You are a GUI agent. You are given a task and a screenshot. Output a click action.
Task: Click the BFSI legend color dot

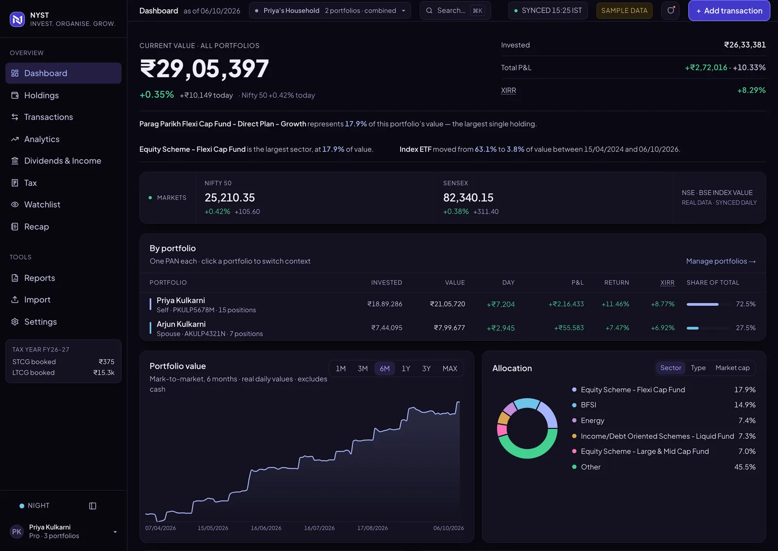tap(574, 405)
